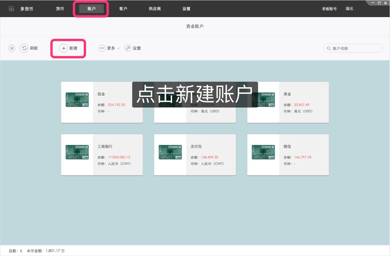Click 本币金额 total in status bar
Image resolution: width=390 pixels, height=256 pixels.
coord(46,251)
